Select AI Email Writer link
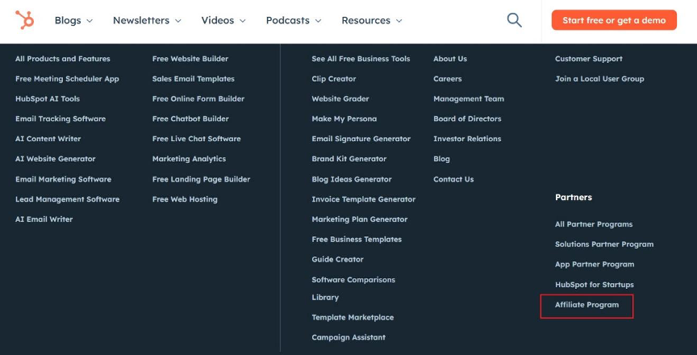Image resolution: width=697 pixels, height=355 pixels. coord(44,219)
